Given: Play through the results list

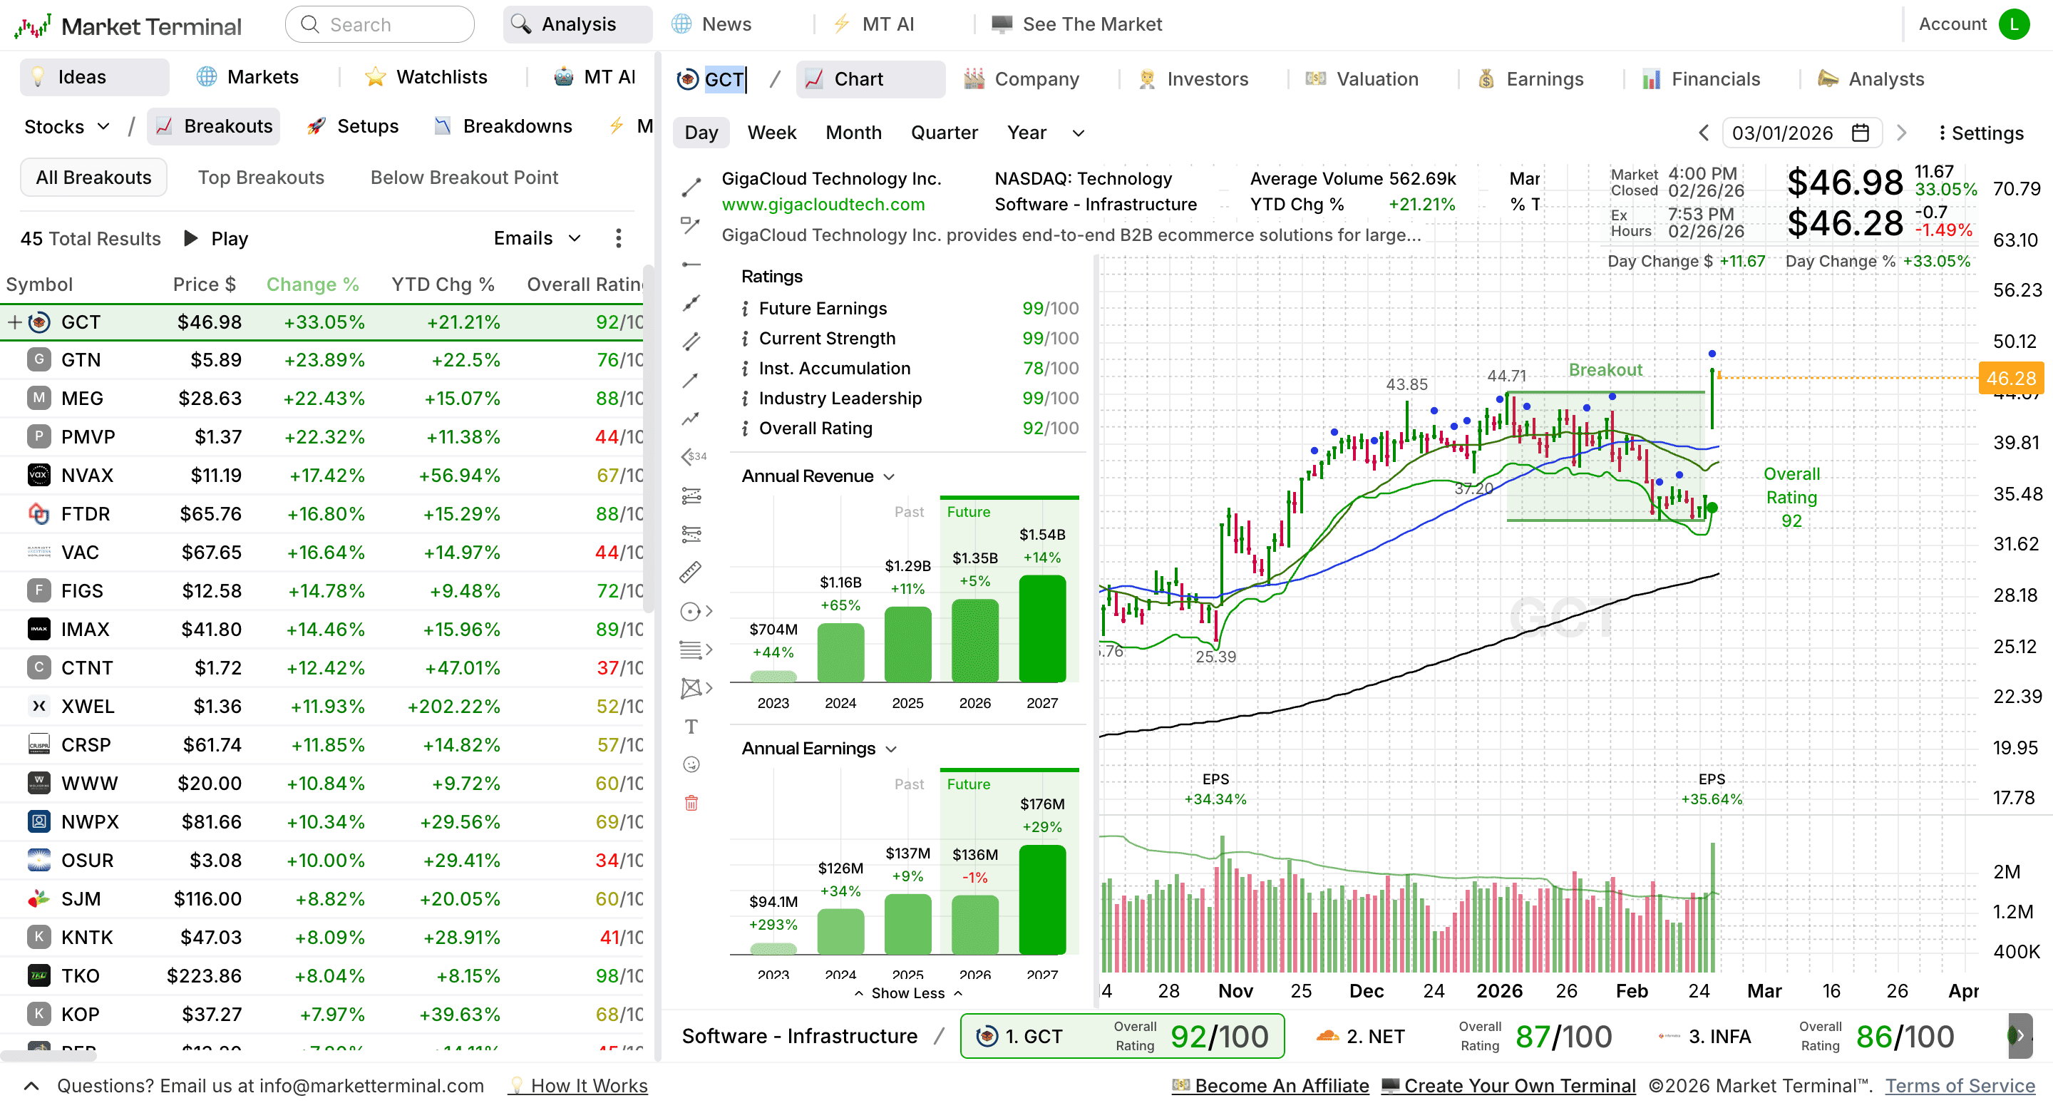Looking at the screenshot, I should tap(216, 238).
